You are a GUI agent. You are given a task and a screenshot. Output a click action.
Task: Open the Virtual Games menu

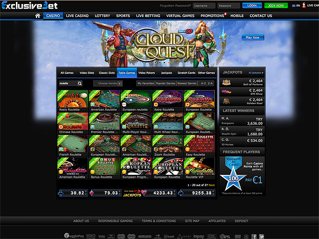180,15
